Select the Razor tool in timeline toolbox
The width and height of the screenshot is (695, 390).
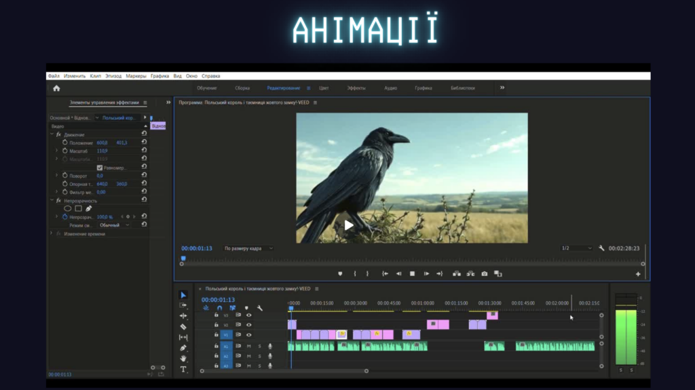click(183, 326)
